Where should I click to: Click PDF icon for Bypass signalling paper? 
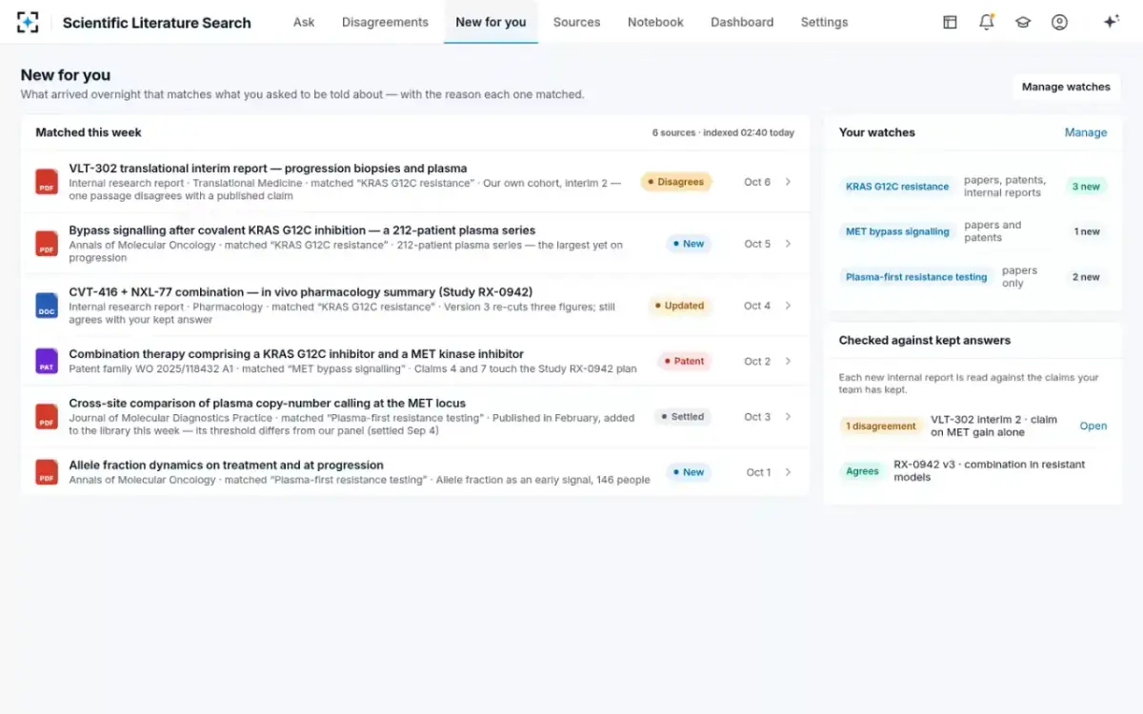pos(47,243)
